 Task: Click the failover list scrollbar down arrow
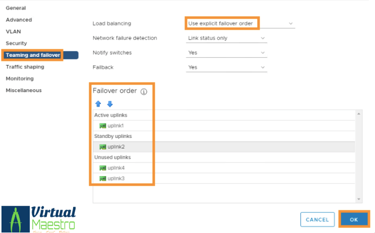pos(359,199)
